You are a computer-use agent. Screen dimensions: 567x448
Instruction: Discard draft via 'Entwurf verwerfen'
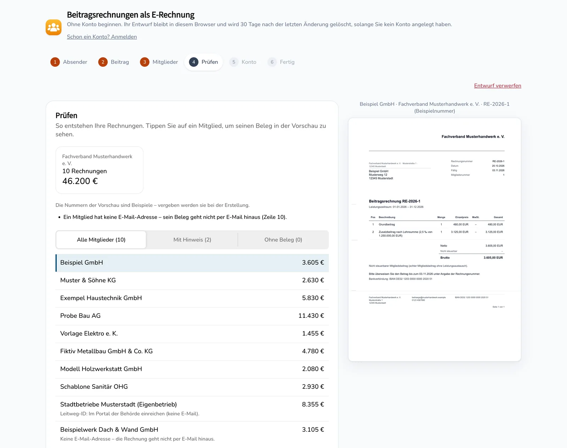point(498,85)
